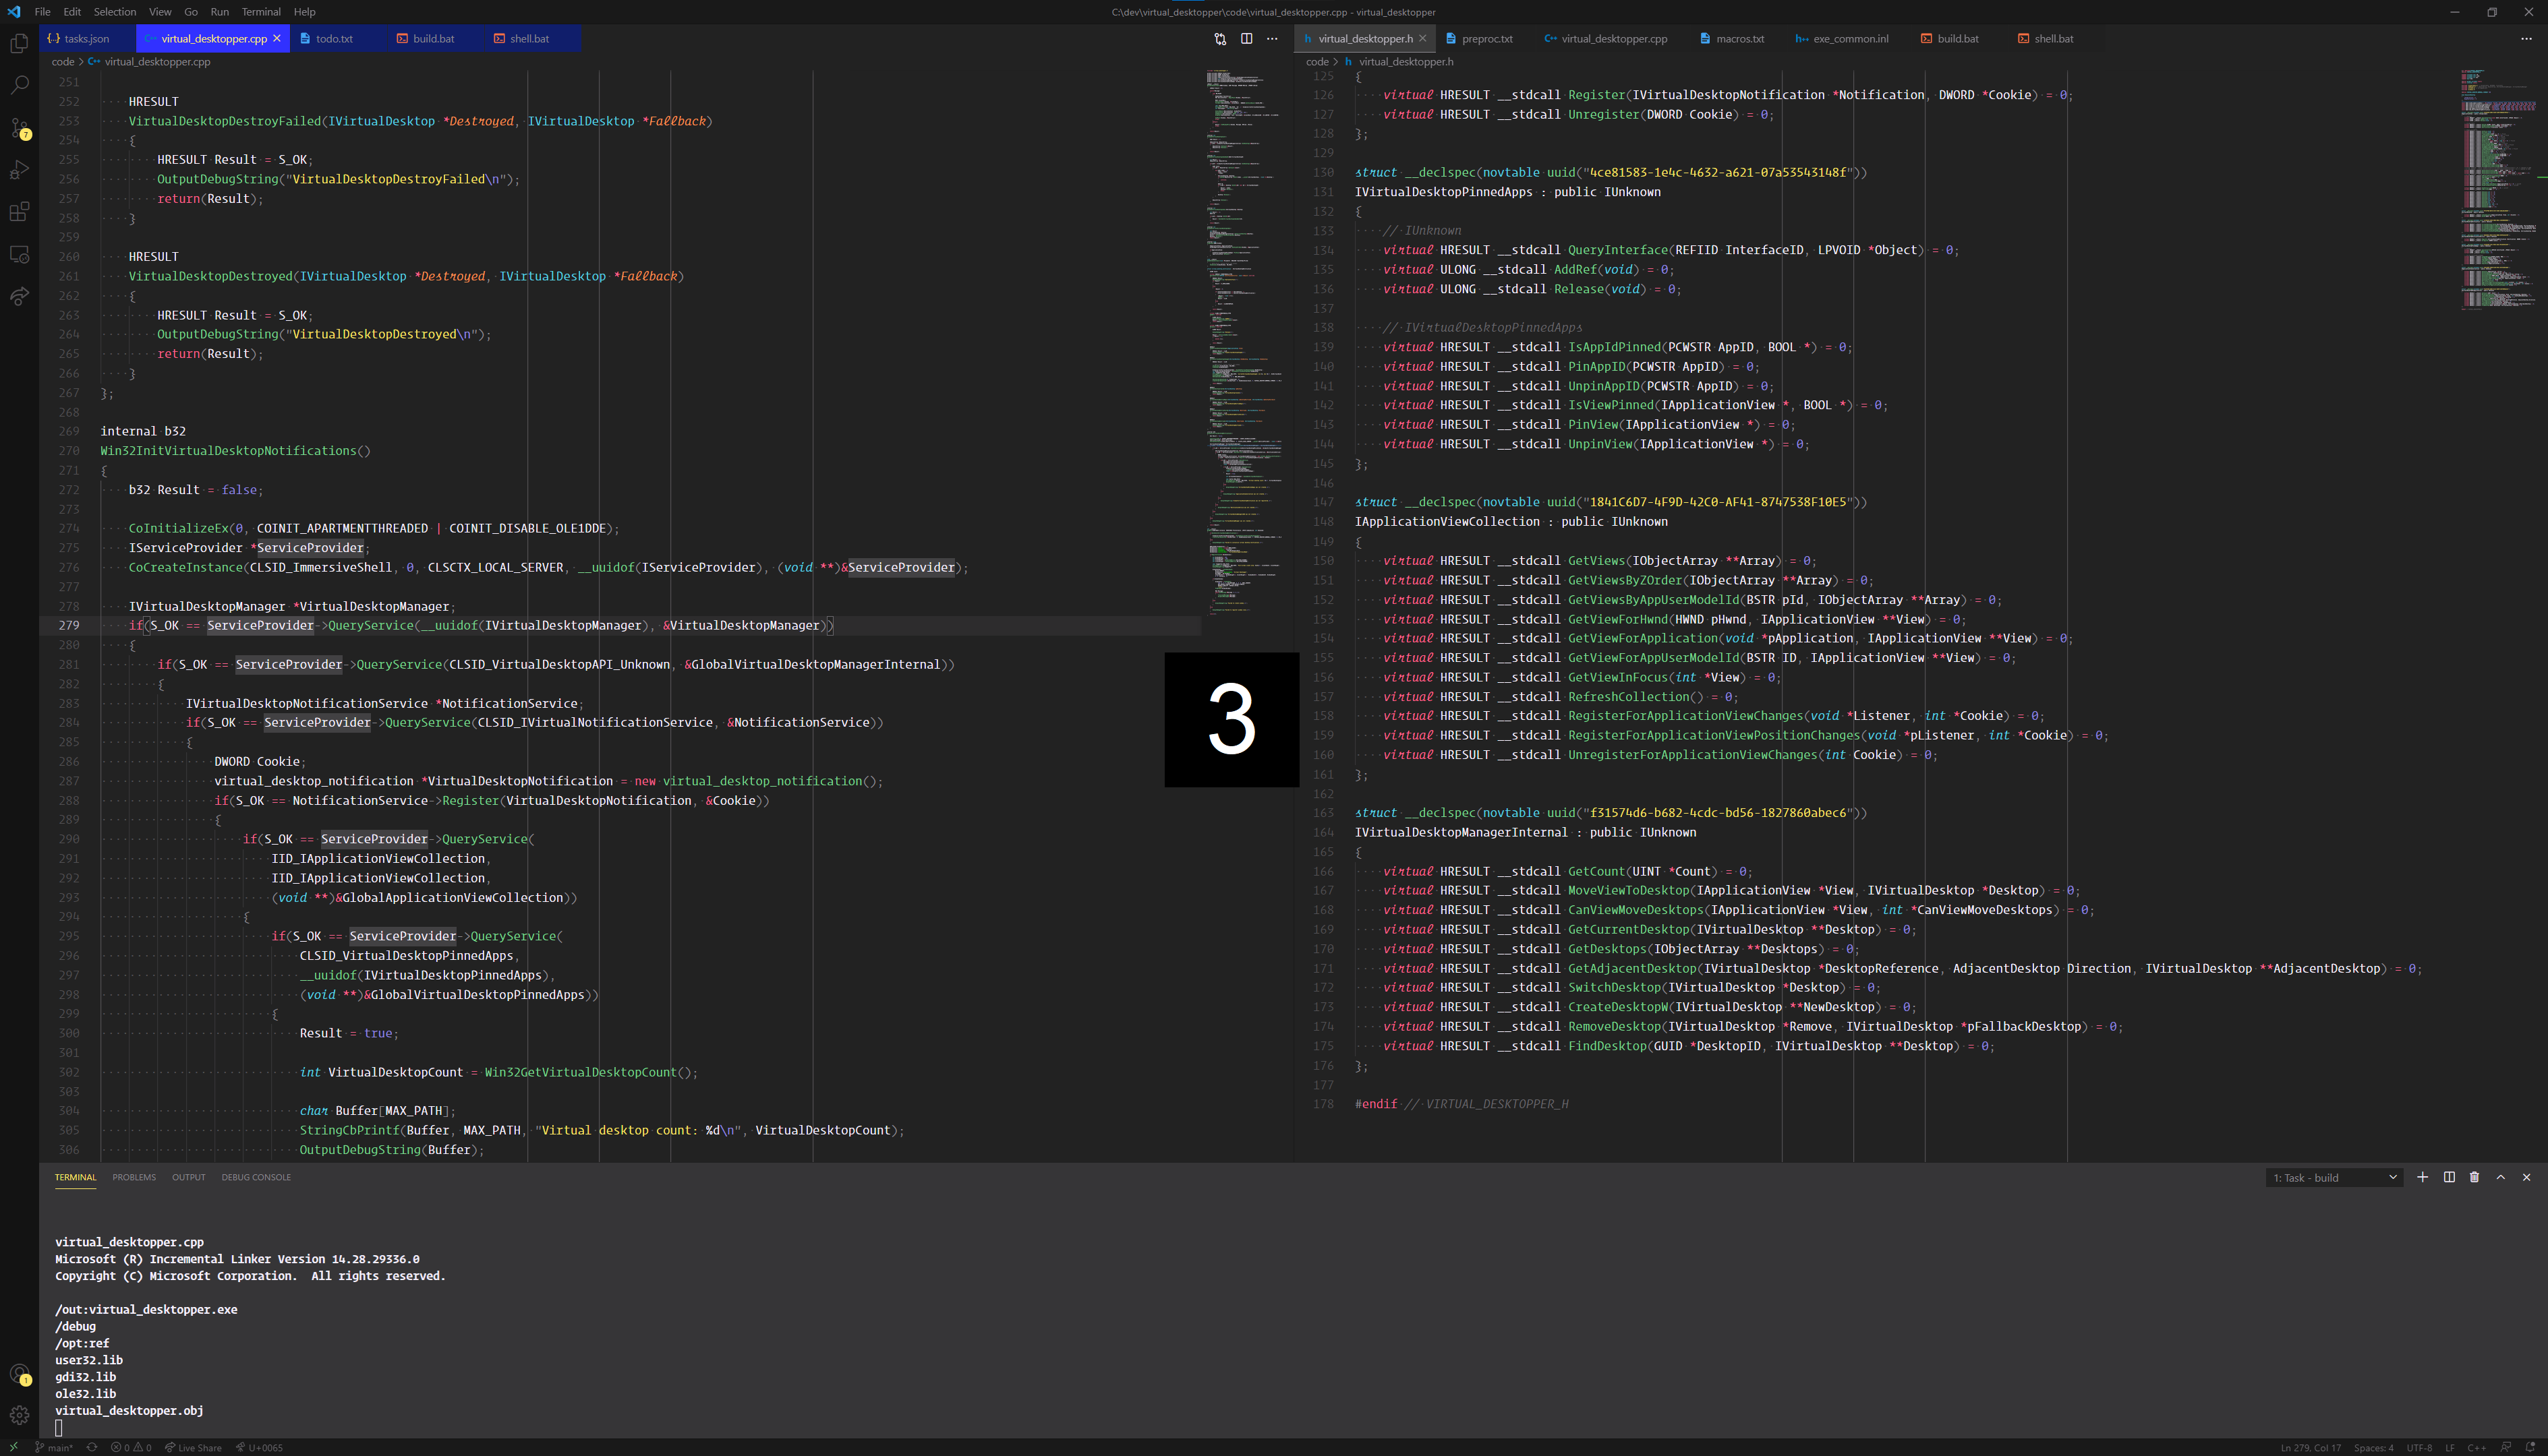Open the Search view in activity bar
The image size is (2548, 1456).
[19, 86]
